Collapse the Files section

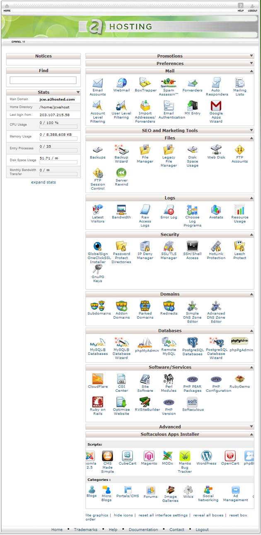[x=251, y=138]
